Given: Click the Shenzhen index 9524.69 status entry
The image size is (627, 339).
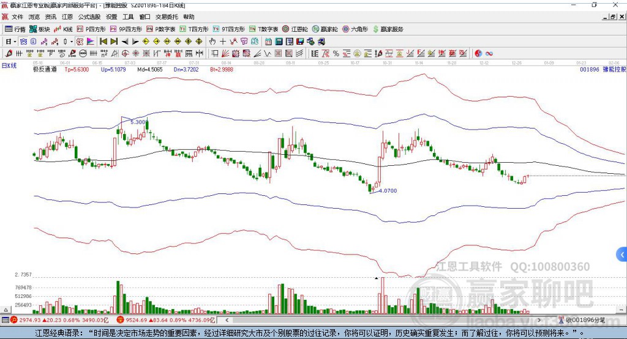Looking at the screenshot, I should (x=167, y=320).
